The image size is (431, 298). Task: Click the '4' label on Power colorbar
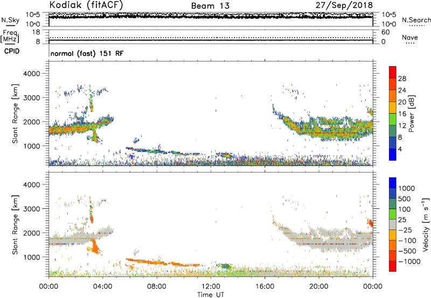pyautogui.click(x=400, y=150)
